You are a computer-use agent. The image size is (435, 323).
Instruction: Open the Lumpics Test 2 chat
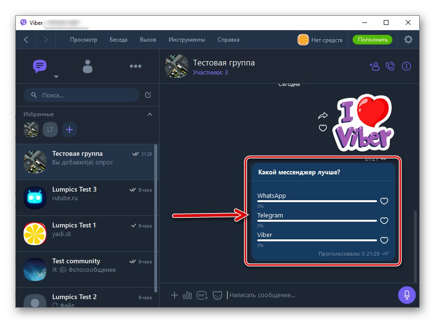click(85, 298)
